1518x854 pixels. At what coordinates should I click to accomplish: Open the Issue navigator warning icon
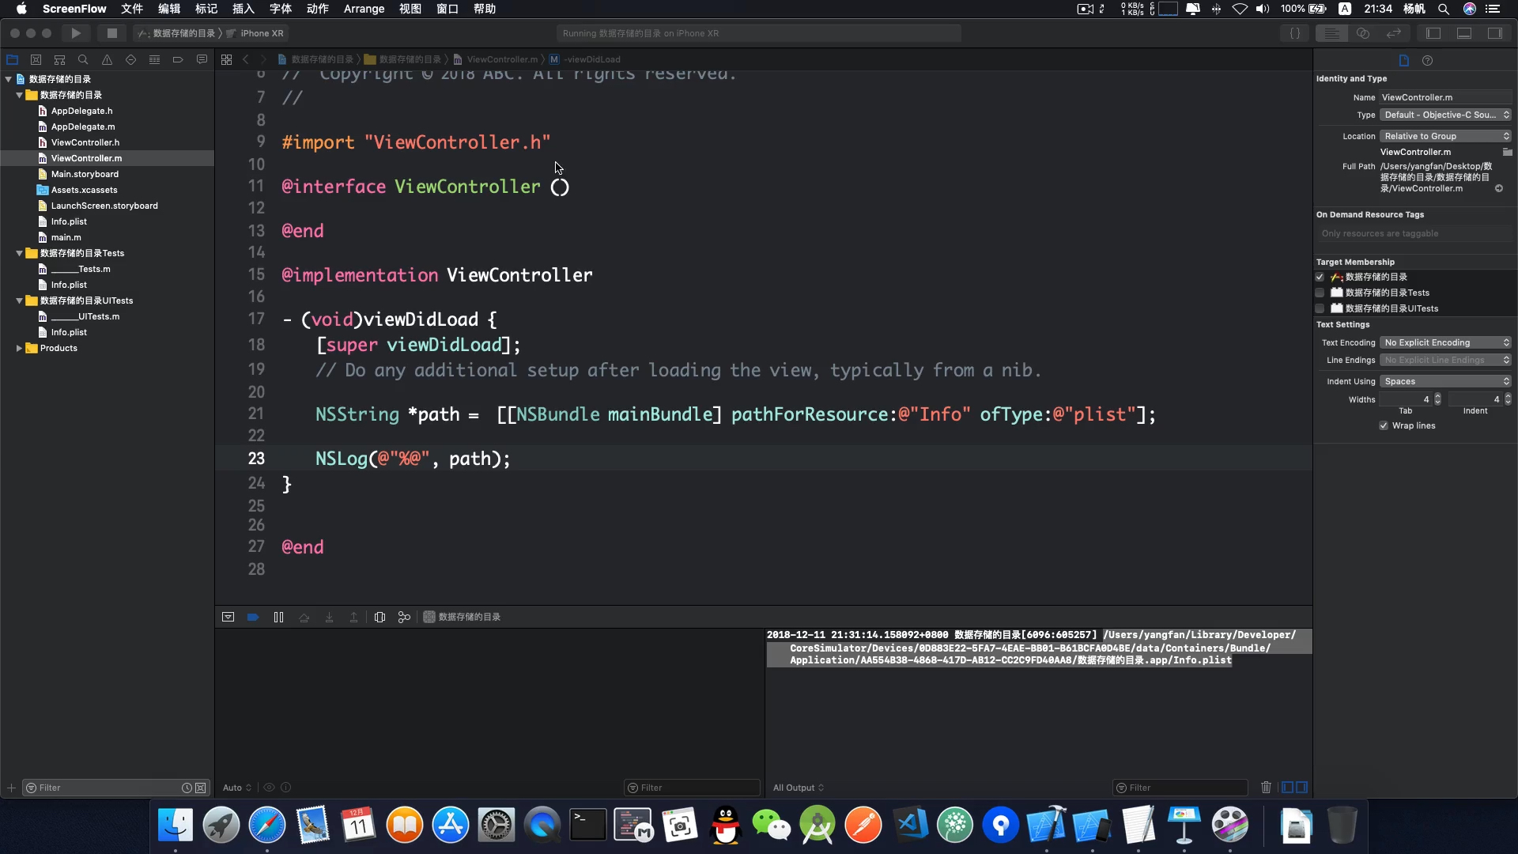coord(107,59)
